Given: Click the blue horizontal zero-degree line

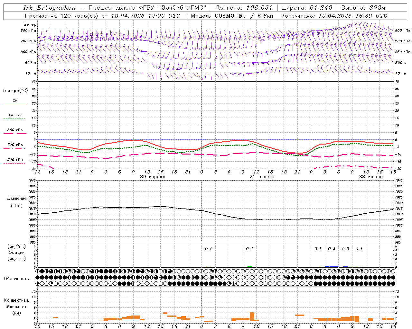Looking at the screenshot, I should [215, 139].
